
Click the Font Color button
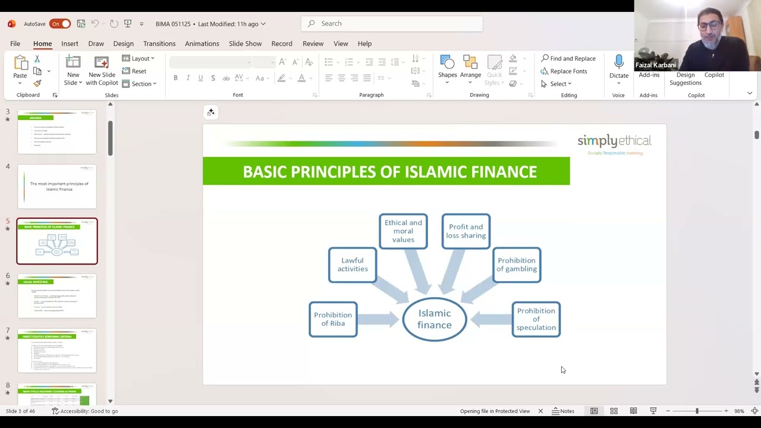301,78
